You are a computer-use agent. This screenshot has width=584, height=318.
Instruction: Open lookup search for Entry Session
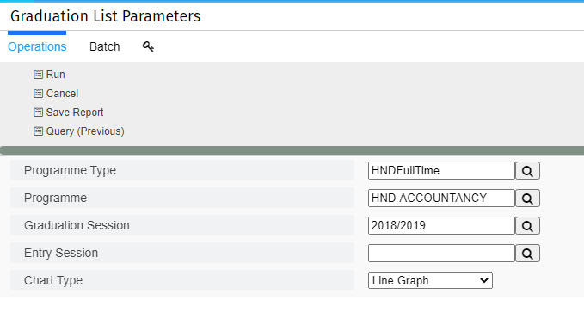(x=527, y=254)
